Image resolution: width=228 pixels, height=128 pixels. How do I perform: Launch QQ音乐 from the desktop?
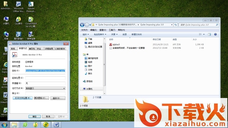click(x=19, y=20)
